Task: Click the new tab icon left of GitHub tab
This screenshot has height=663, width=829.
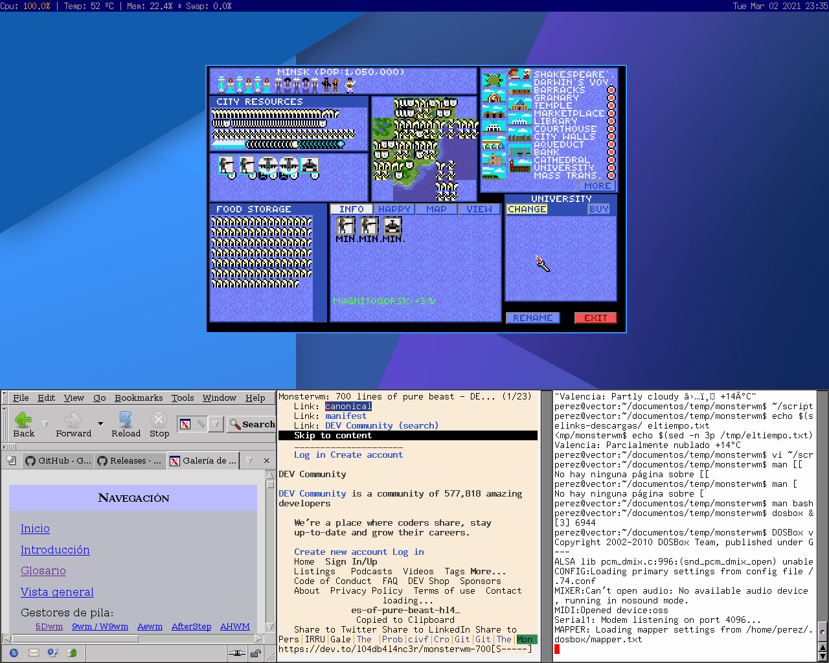Action: (11, 460)
